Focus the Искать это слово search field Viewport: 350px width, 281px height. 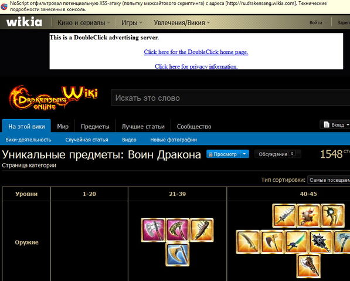pos(230,98)
